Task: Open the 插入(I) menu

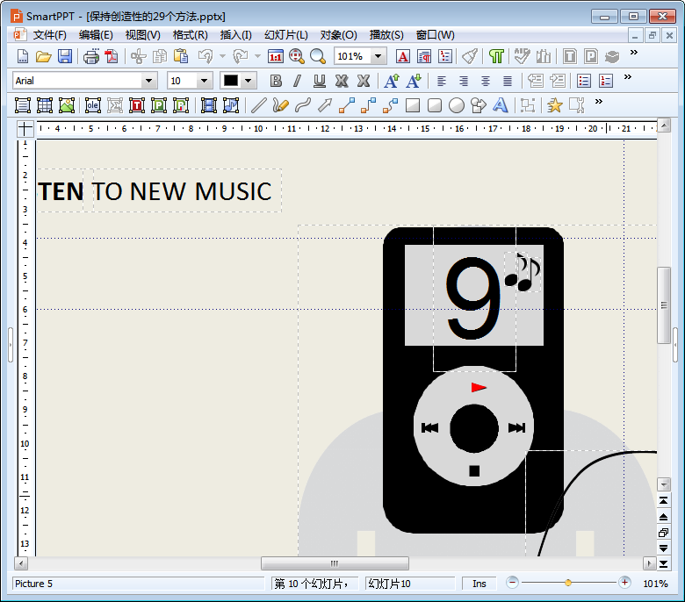Action: click(x=235, y=35)
